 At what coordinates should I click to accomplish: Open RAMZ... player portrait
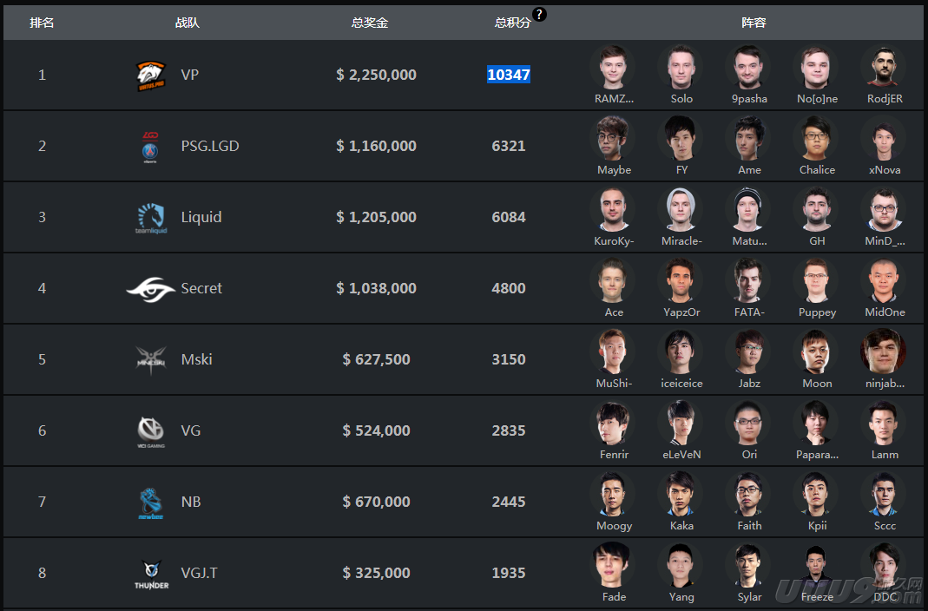click(613, 67)
